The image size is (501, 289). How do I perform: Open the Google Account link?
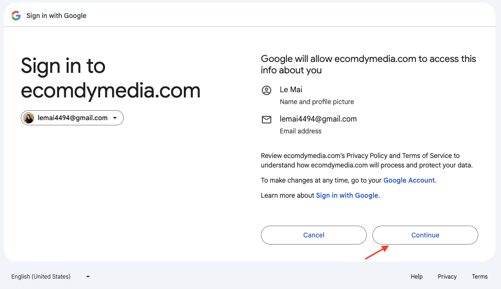coord(409,180)
